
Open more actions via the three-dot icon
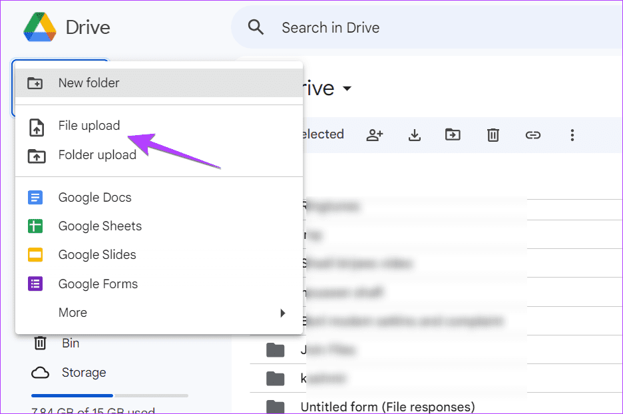572,134
